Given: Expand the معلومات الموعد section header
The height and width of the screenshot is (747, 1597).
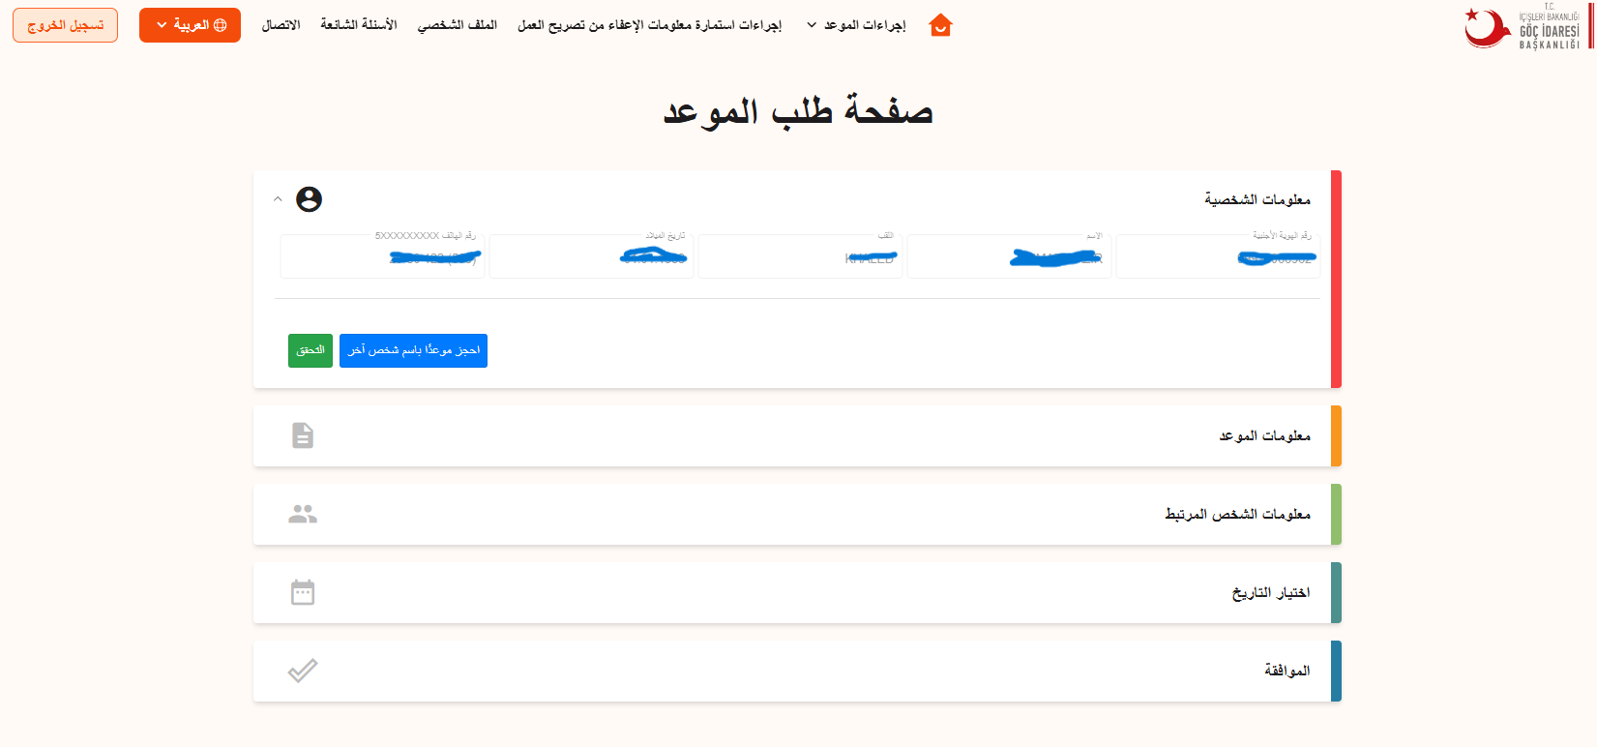Looking at the screenshot, I should click(797, 436).
